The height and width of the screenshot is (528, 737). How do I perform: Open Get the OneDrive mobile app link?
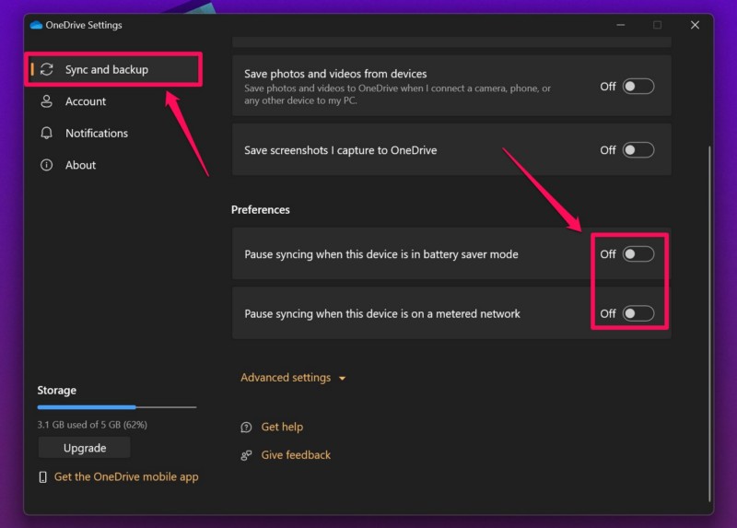pyautogui.click(x=126, y=477)
